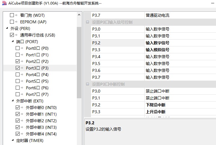This screenshot has height=145, width=216.
Task: Uncheck 外部中断0 (INT0) checkbox
Action: point(18,108)
